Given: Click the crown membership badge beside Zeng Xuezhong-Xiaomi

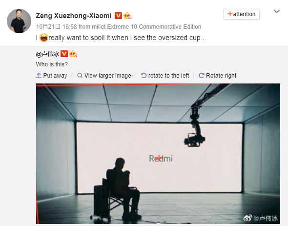Looking at the screenshot, I should [x=127, y=16].
